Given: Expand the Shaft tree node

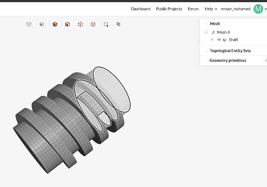Looking at the screenshot, I should coord(212,39).
